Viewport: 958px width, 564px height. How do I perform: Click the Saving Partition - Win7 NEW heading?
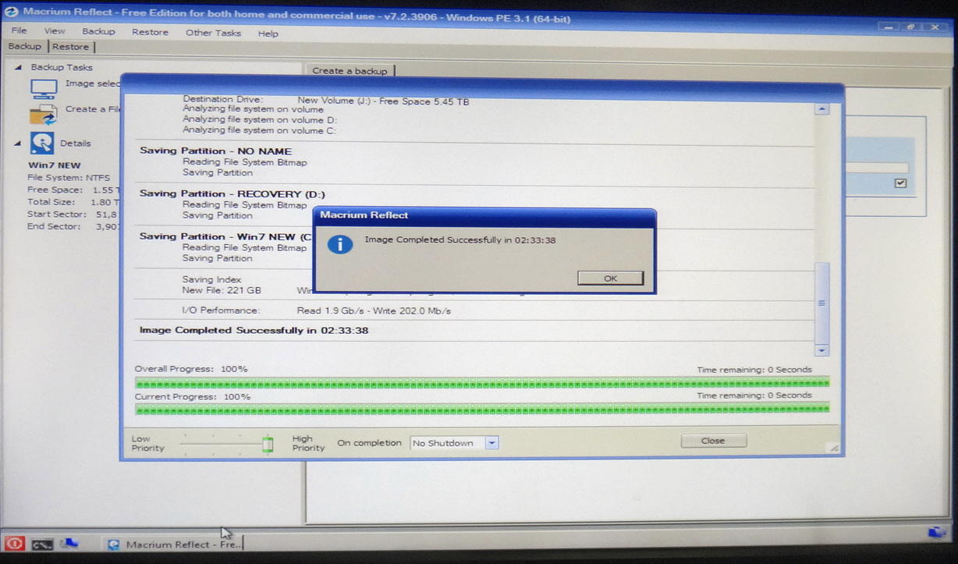point(225,236)
